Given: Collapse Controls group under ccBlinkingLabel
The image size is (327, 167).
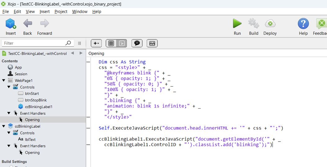Looking at the screenshot, I should (9, 133).
